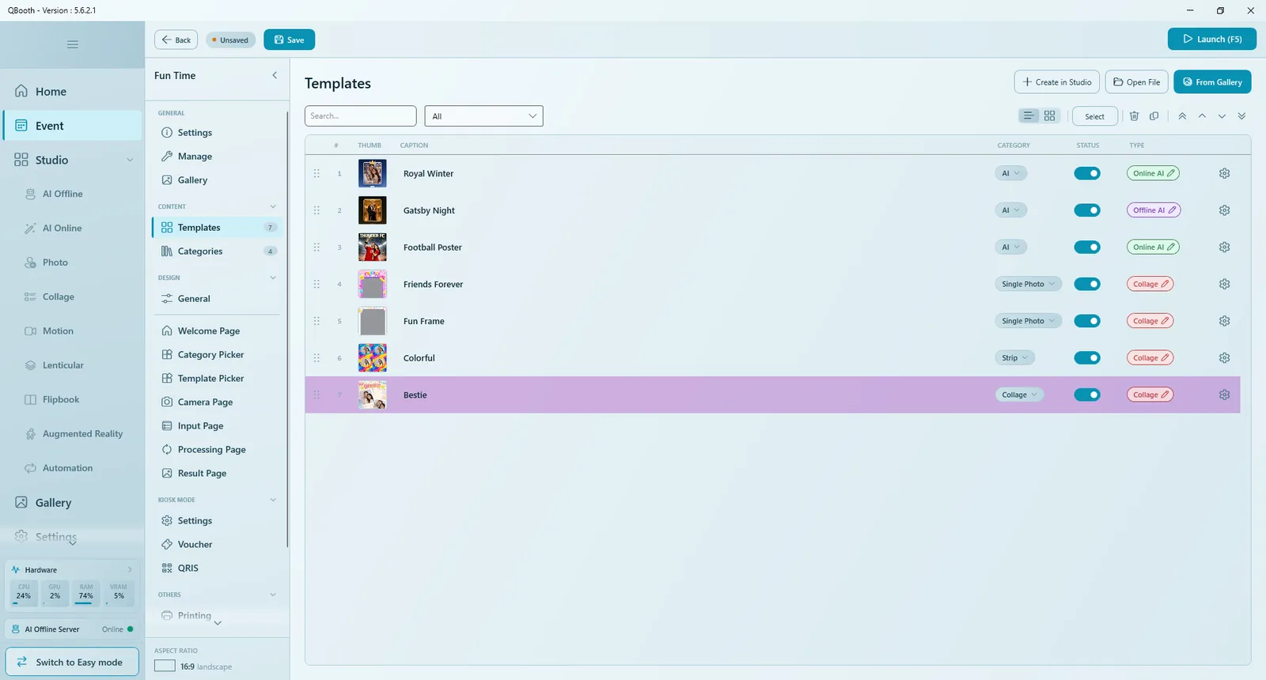1266x680 pixels.
Task: Switch to Easy mode
Action: tap(72, 662)
